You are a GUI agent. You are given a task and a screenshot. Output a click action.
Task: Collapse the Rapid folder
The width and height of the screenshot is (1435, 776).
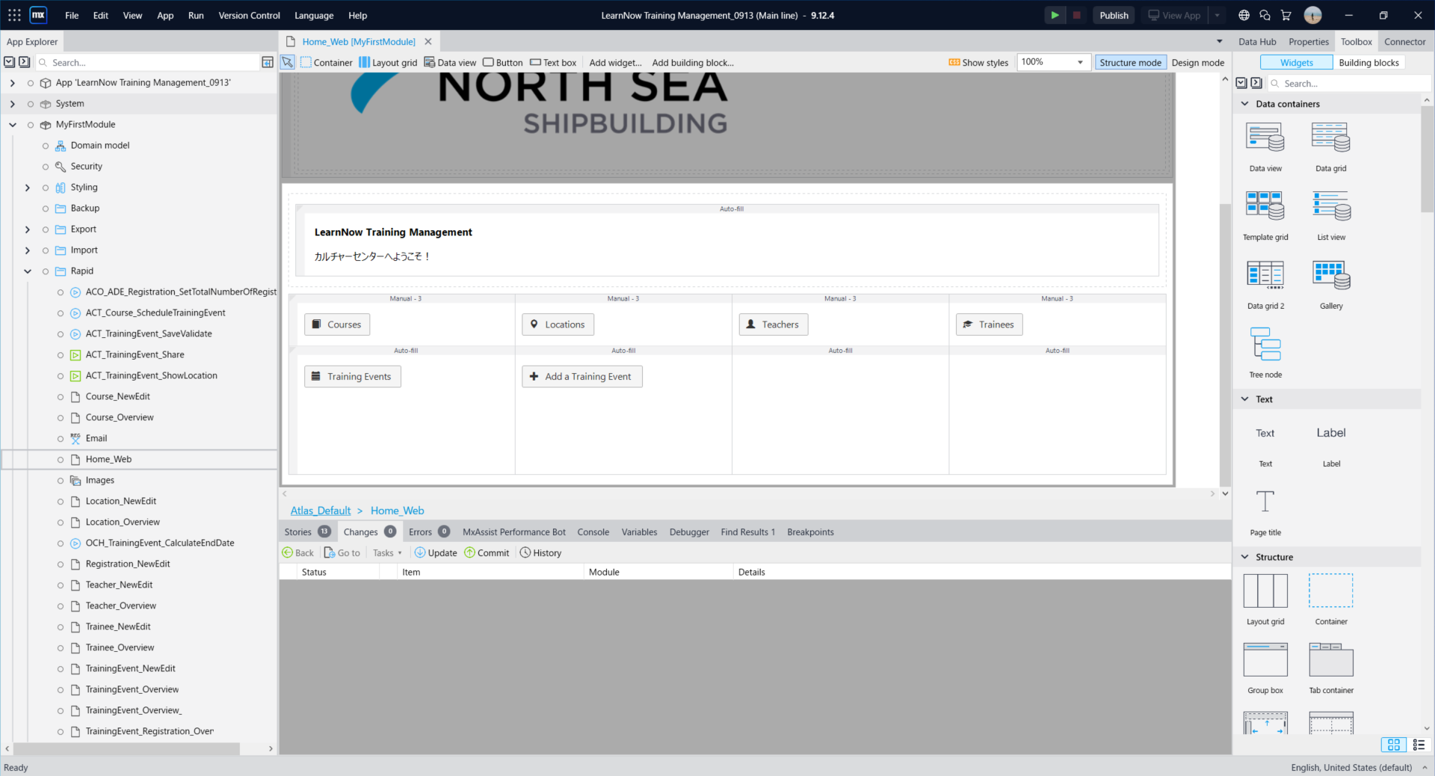[28, 271]
